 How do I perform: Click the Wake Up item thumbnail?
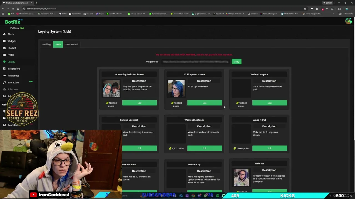[x=241, y=177]
